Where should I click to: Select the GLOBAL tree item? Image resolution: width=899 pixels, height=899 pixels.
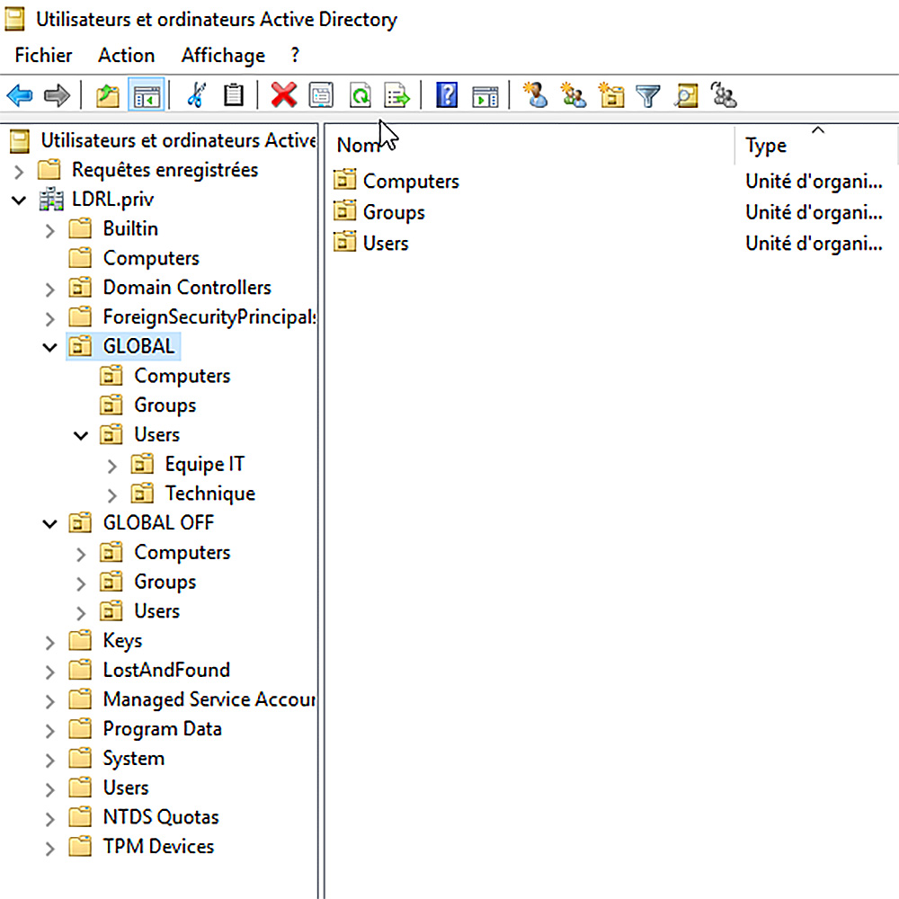pos(138,346)
